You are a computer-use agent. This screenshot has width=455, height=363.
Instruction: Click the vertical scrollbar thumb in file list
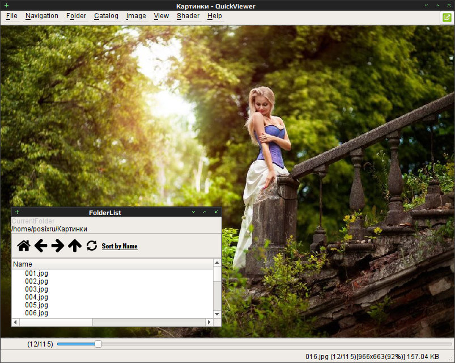point(217,274)
